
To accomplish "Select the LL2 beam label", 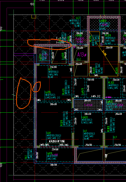I will tap(79, 59).
